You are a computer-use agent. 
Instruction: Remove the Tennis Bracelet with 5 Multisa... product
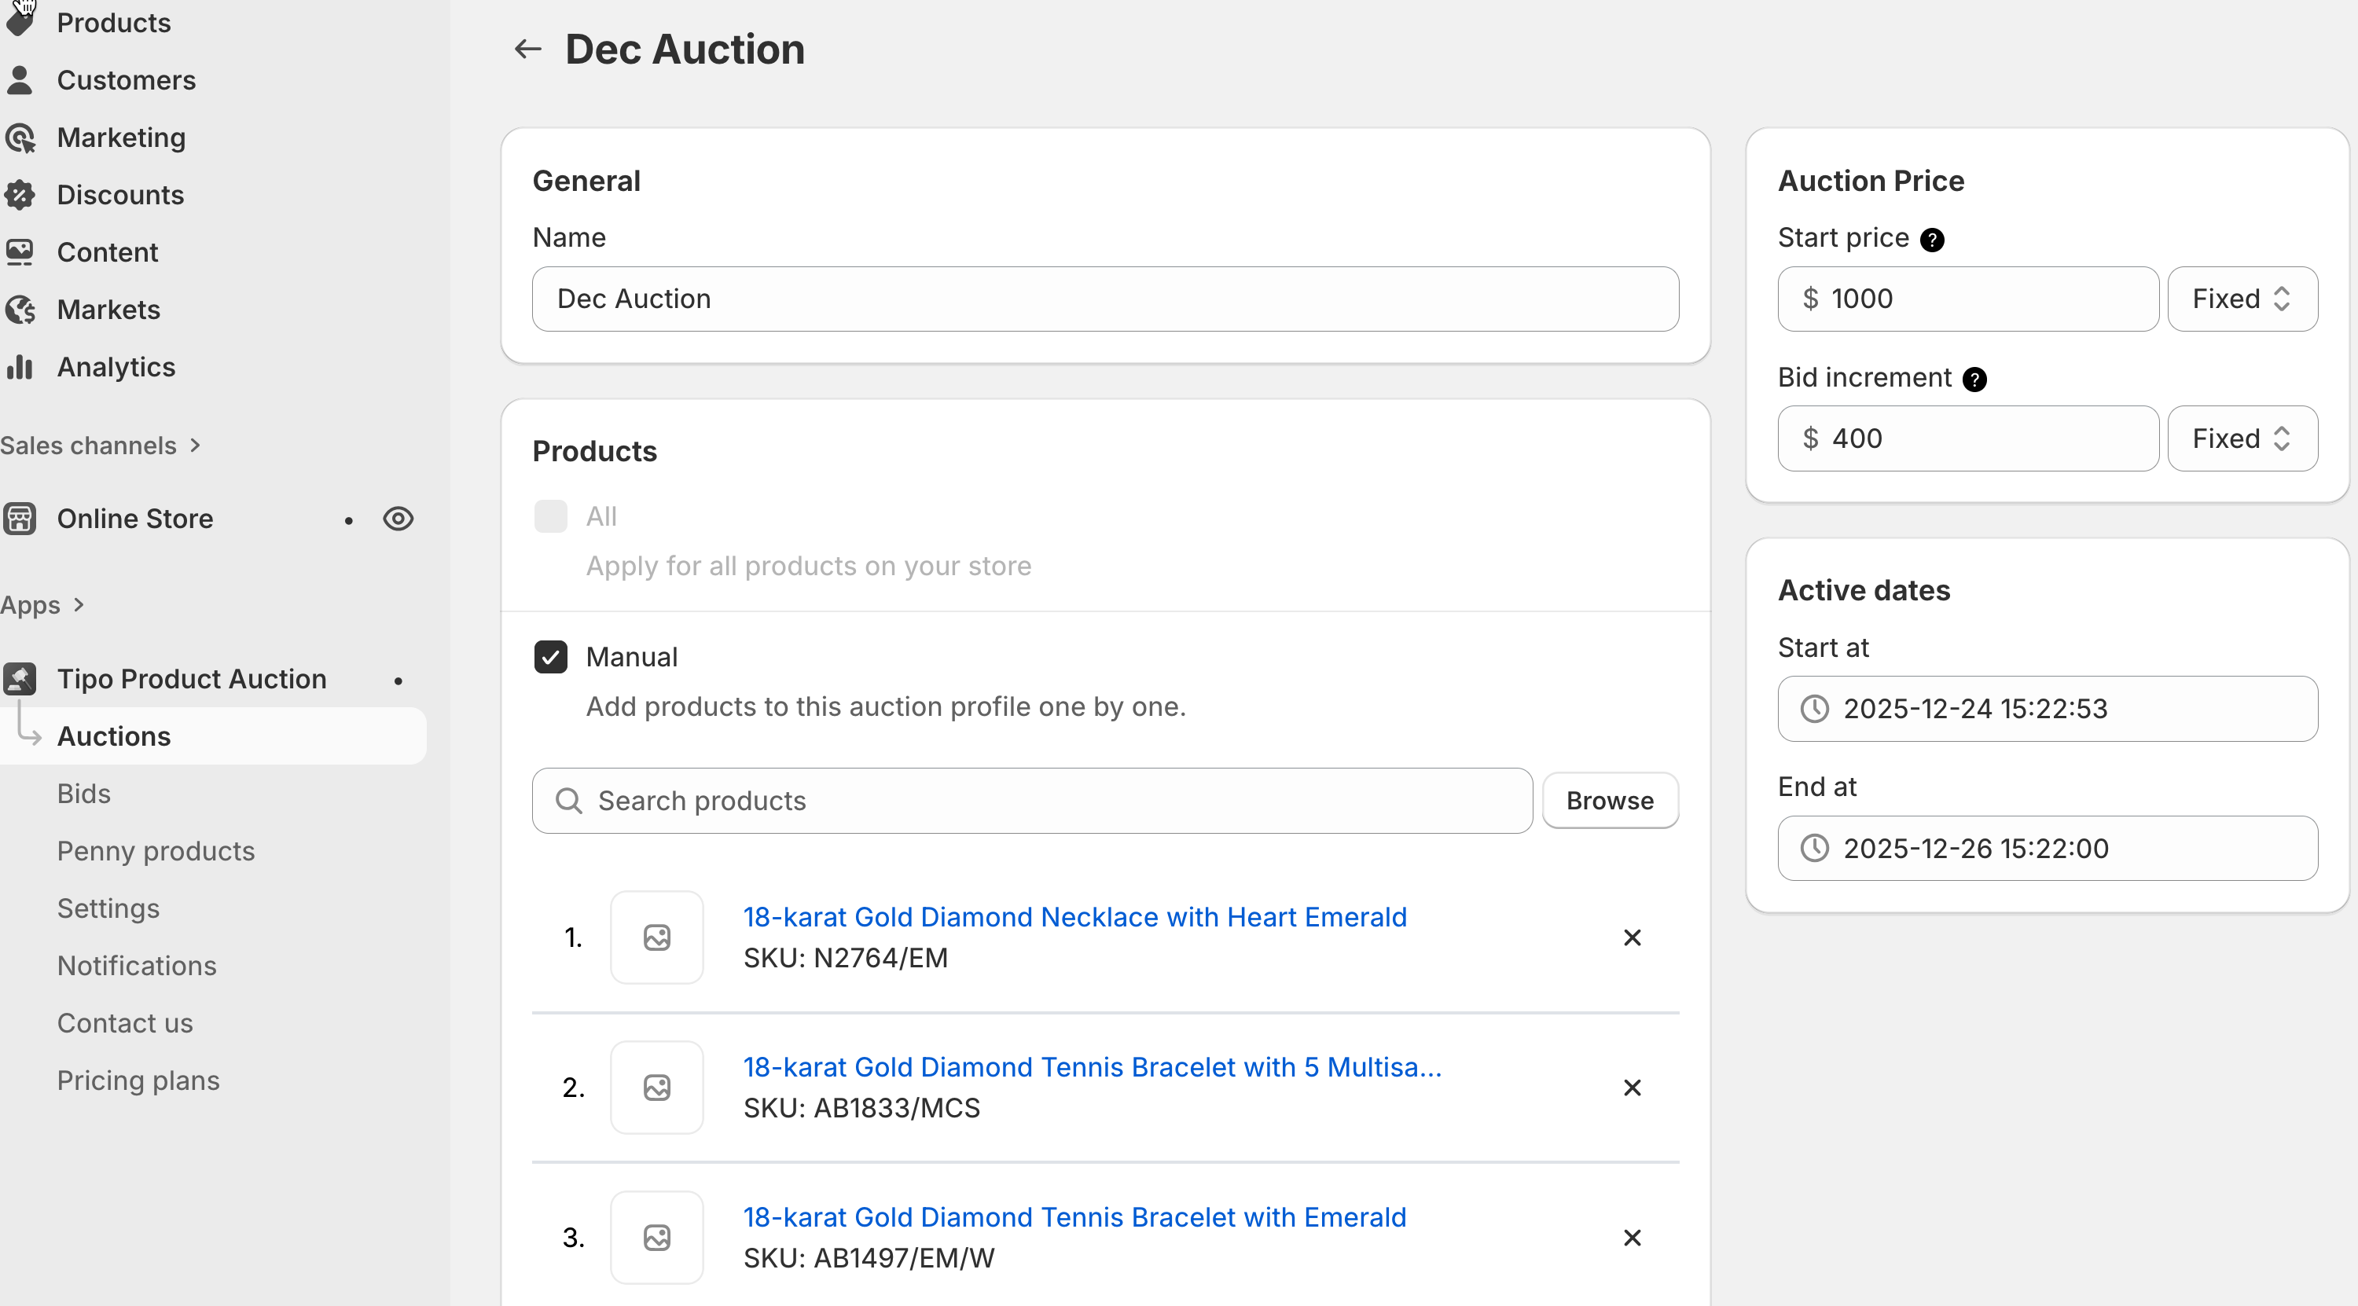pos(1631,1088)
